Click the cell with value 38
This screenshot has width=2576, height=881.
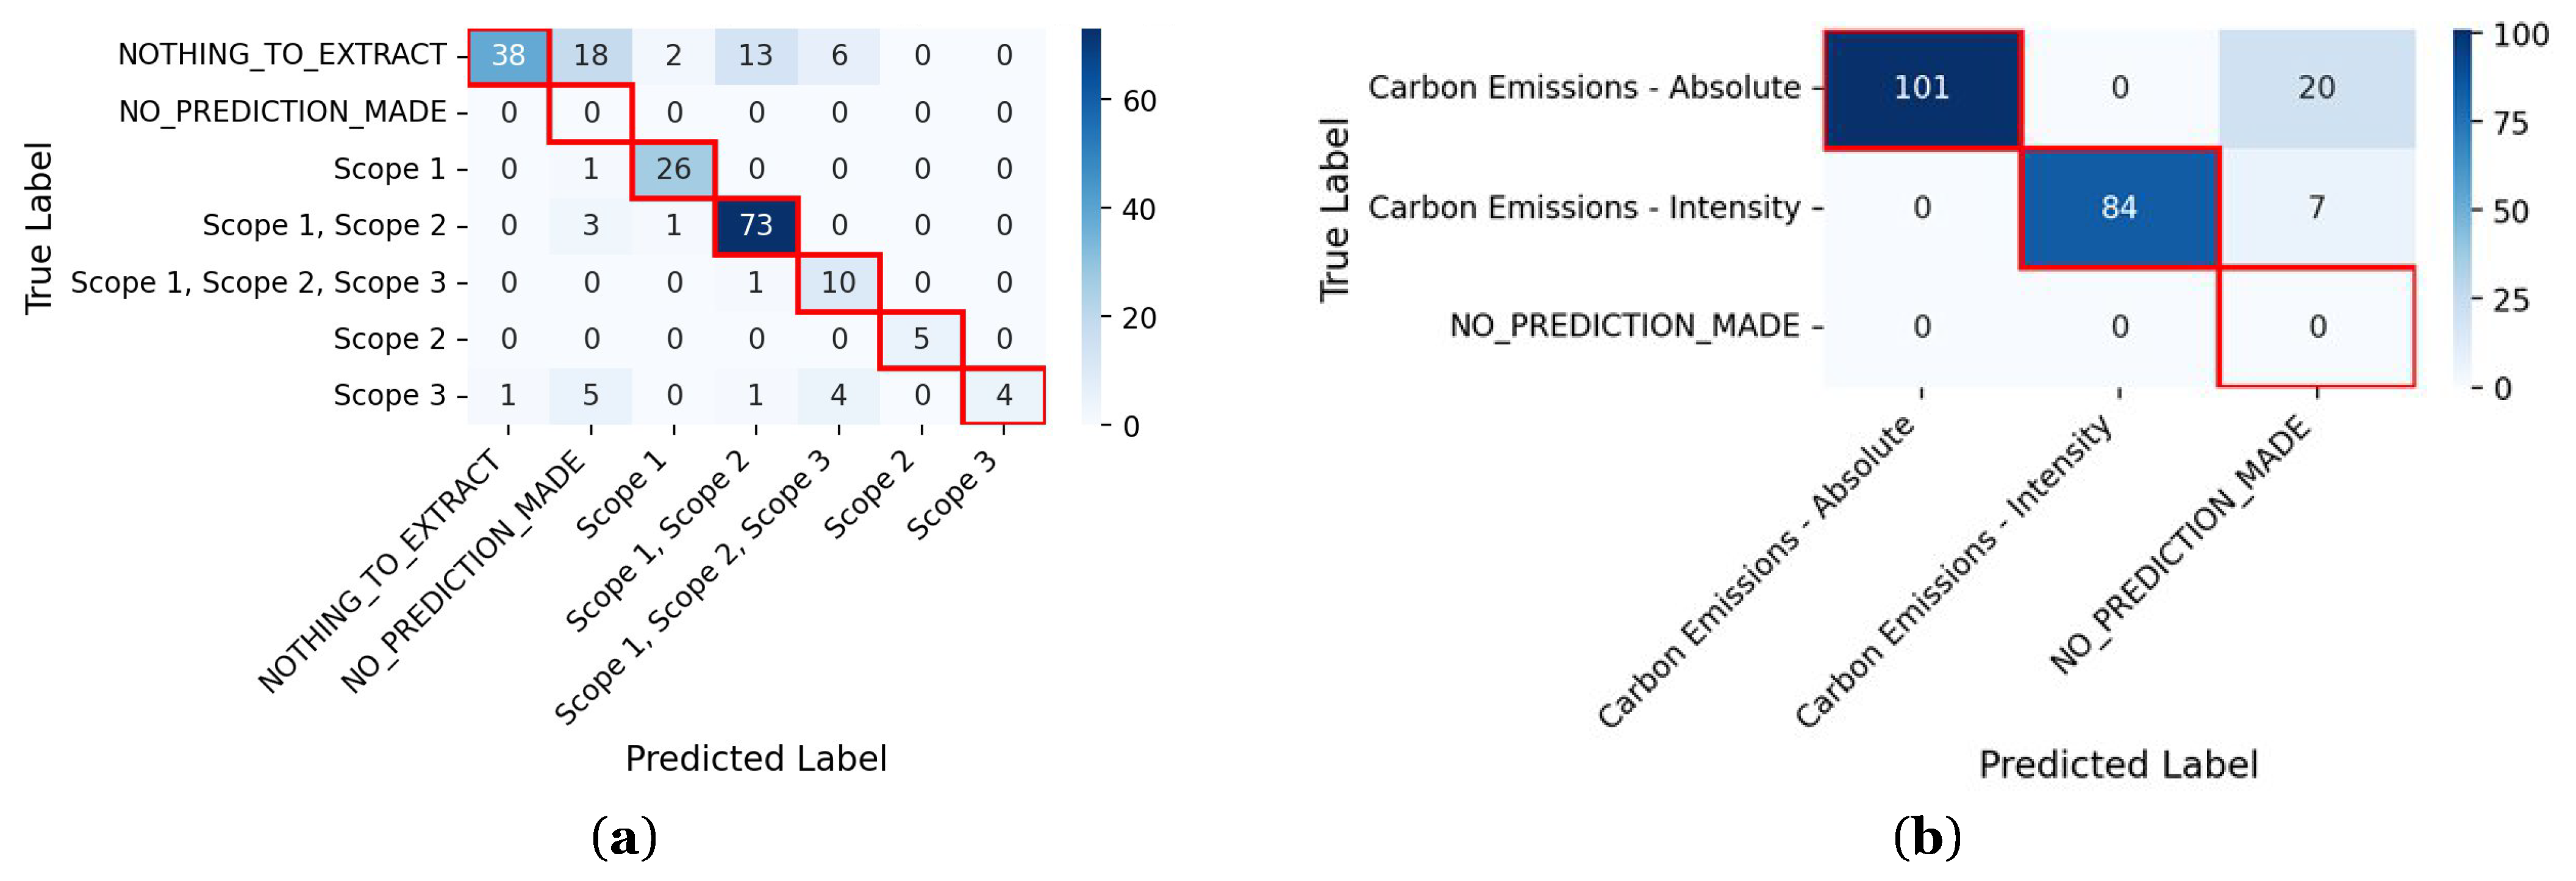(508, 56)
